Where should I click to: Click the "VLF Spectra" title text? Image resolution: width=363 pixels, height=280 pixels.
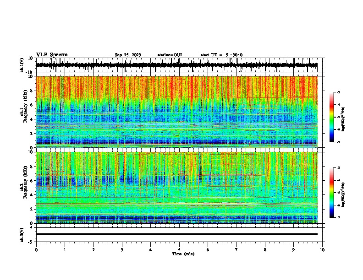pos(52,55)
